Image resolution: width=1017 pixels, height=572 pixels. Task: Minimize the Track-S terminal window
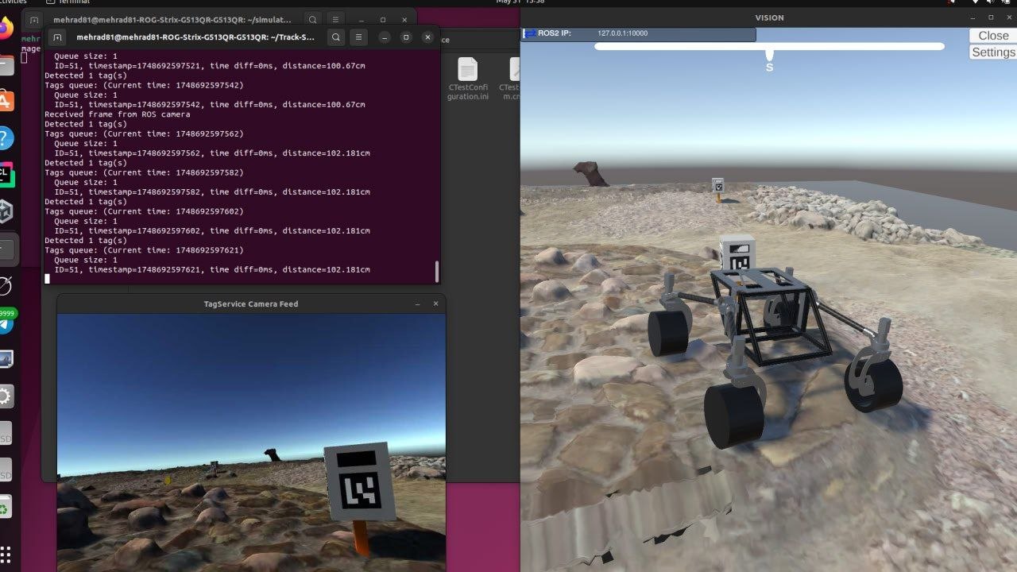pyautogui.click(x=383, y=37)
